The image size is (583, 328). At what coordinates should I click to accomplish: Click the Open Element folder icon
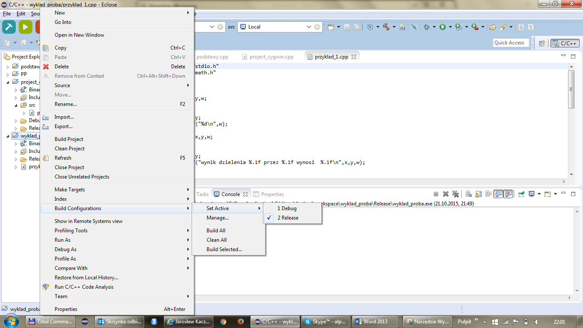[493, 27]
